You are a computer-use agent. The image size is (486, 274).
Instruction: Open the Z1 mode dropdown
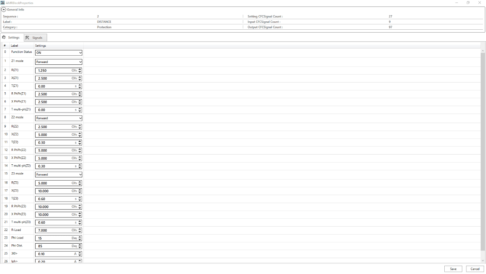(59, 62)
